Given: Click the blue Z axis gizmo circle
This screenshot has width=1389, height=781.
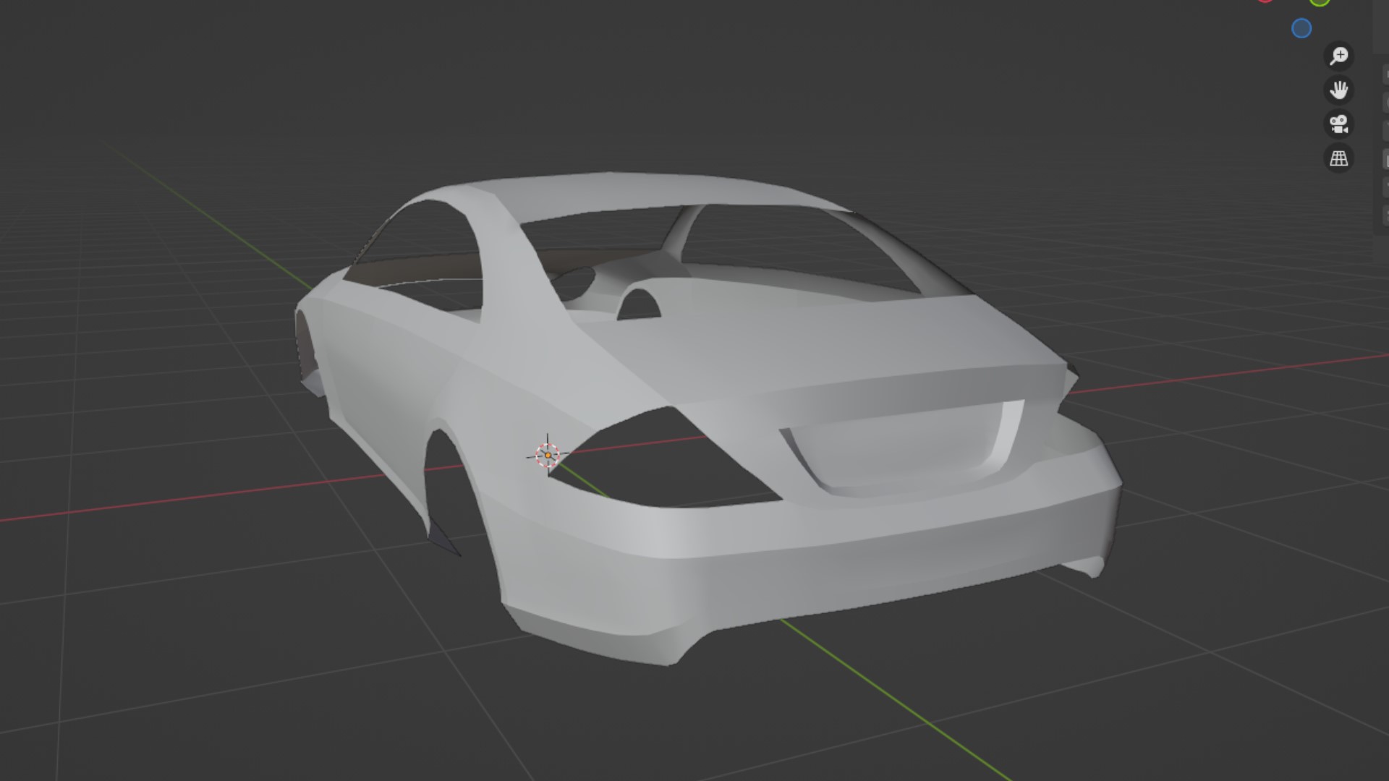Looking at the screenshot, I should pos(1301,28).
